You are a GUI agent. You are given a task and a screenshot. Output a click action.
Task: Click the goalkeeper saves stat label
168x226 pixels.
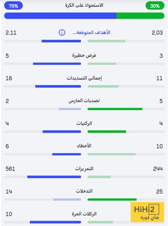pos(84,100)
